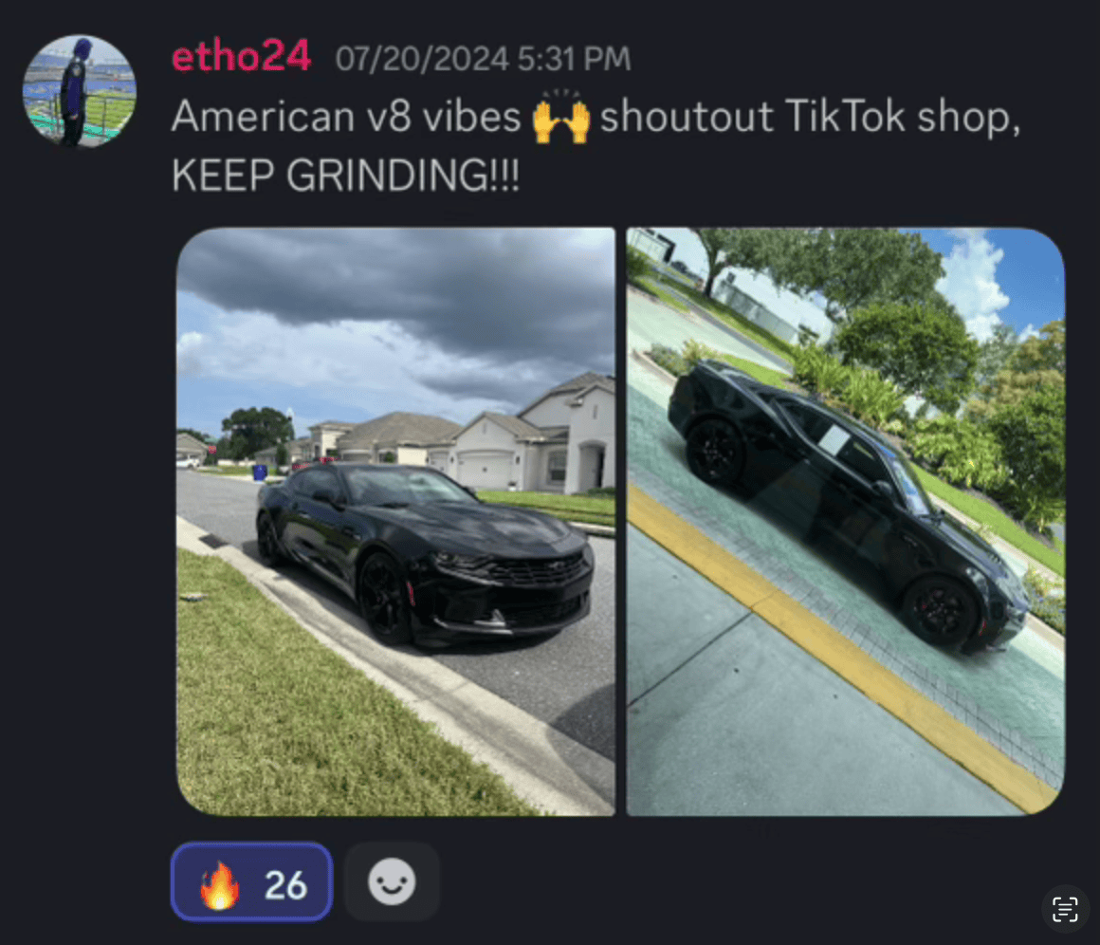Image resolution: width=1100 pixels, height=945 pixels.
Task: Open etho24's profile avatar picture
Action: [x=80, y=90]
